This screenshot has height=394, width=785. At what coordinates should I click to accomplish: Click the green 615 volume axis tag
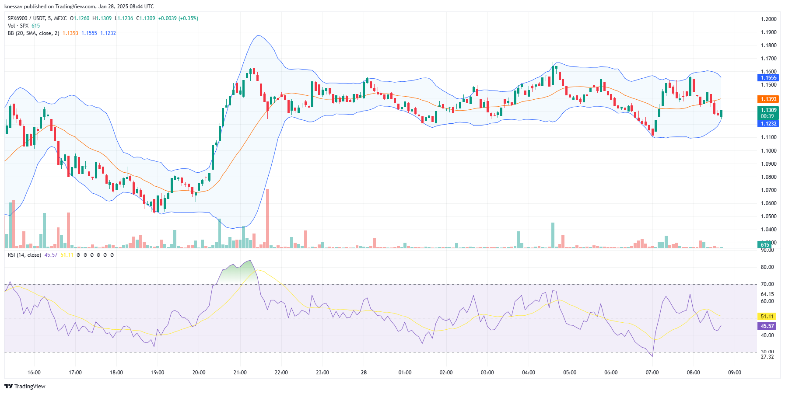click(765, 245)
